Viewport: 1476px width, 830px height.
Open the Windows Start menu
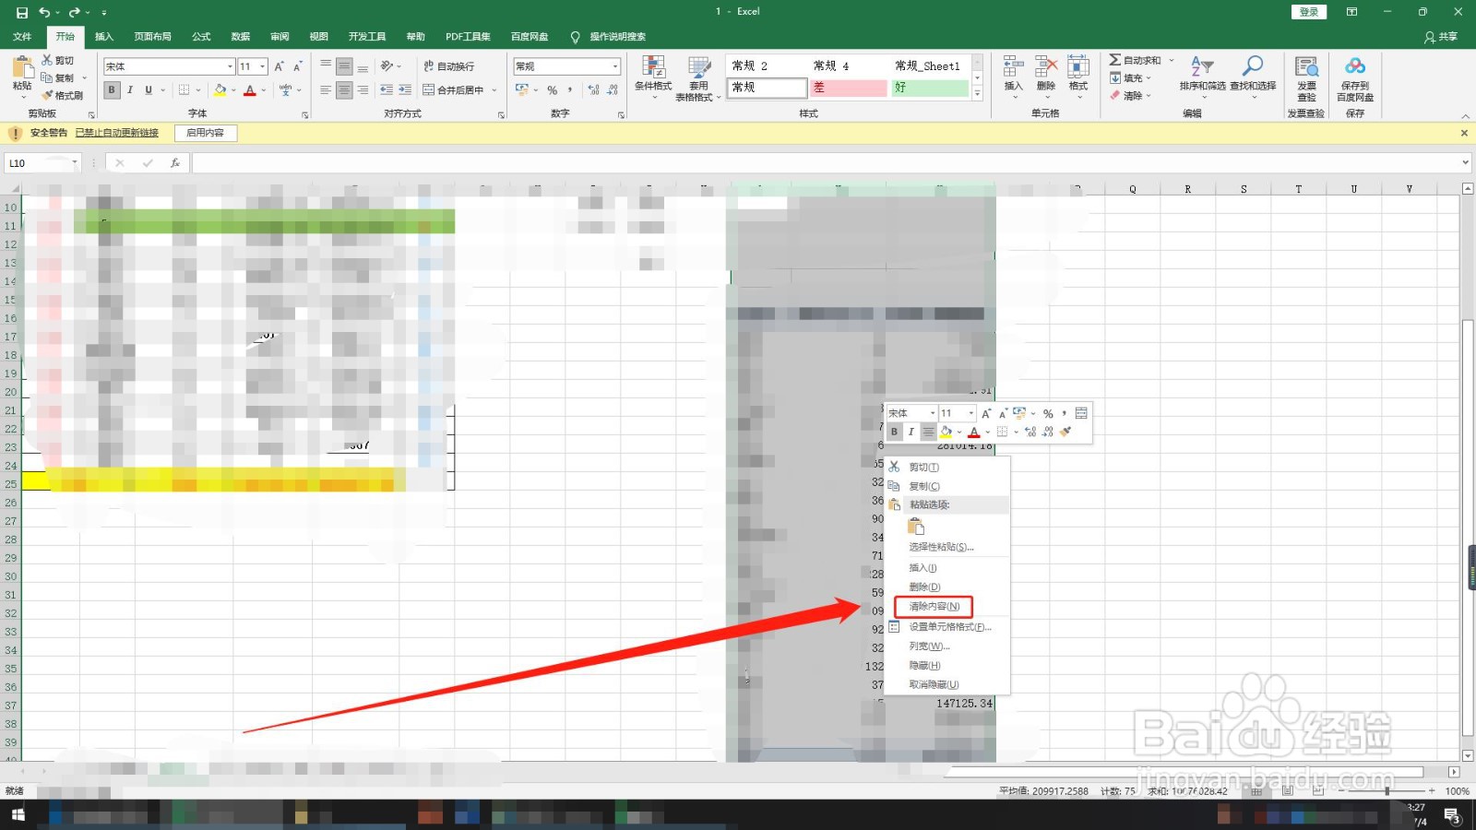(18, 814)
